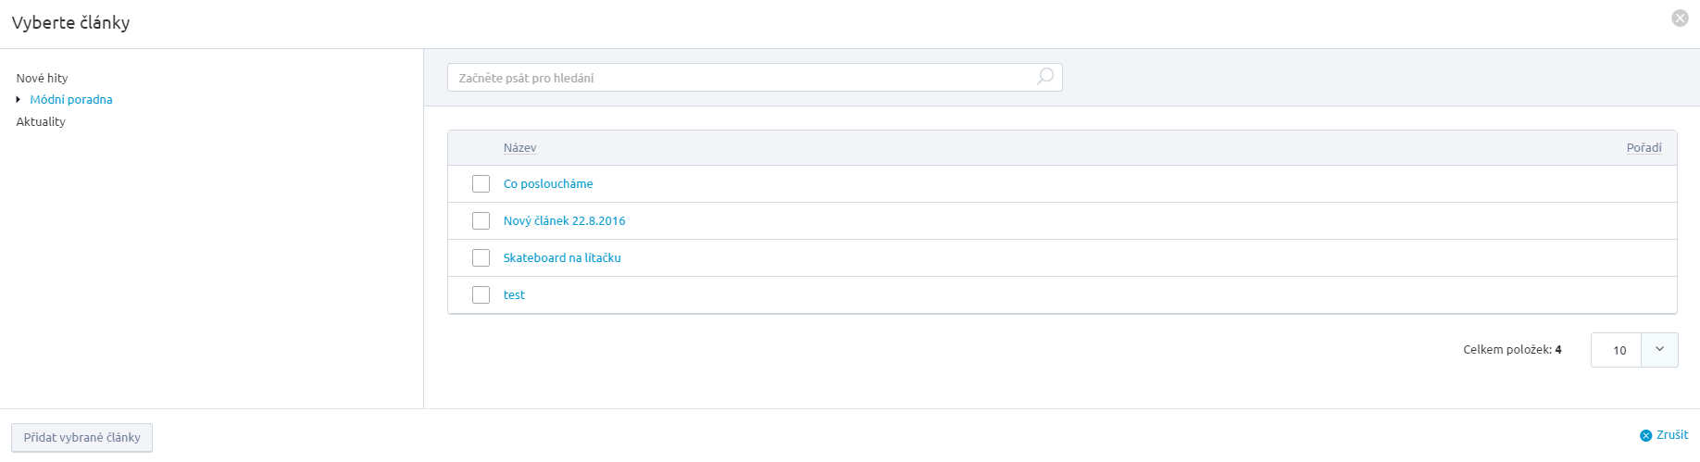Viewport: 1700px width, 462px height.
Task: Select the Nový článek 22.8.2016 checkbox
Action: coord(481,221)
